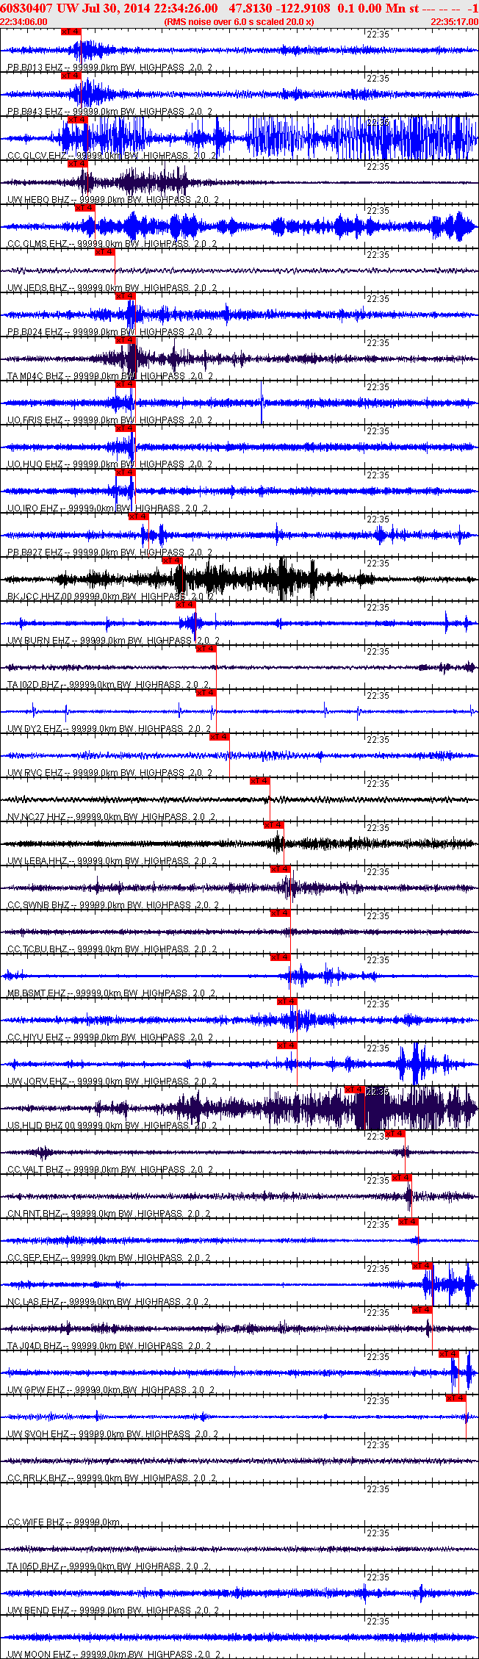Click the red pick marker on US HLID trace
The width and height of the screenshot is (479, 1659).
pyautogui.click(x=356, y=1090)
